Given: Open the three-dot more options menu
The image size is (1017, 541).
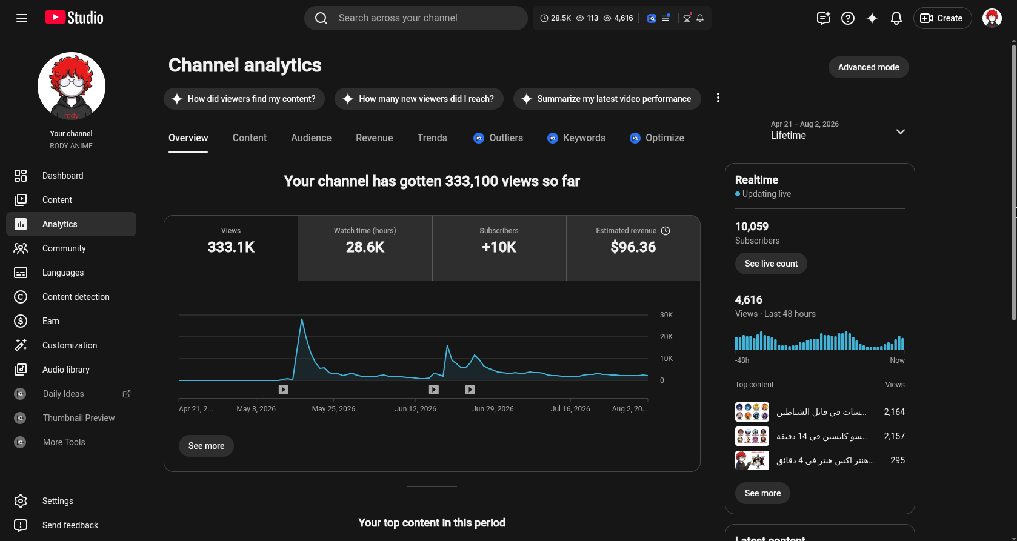Looking at the screenshot, I should click(718, 98).
